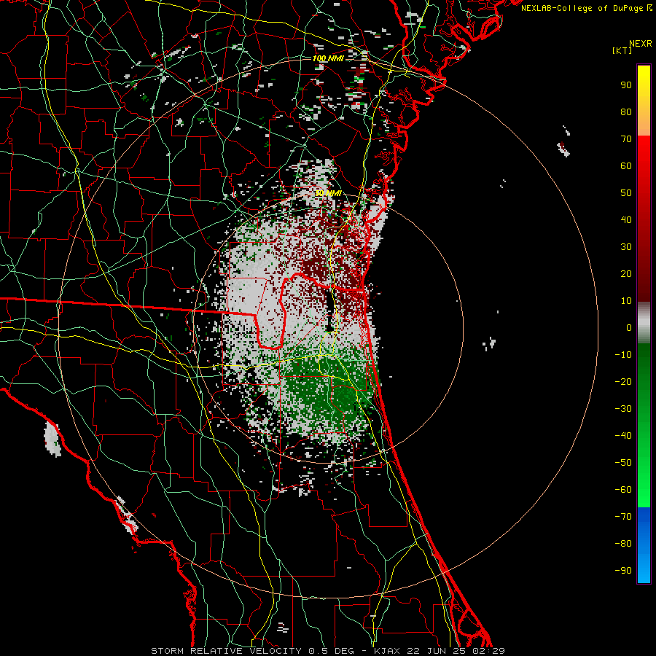Image resolution: width=656 pixels, height=656 pixels.
Task: Click the blue bottom segment of color bar
Action: coord(644,545)
